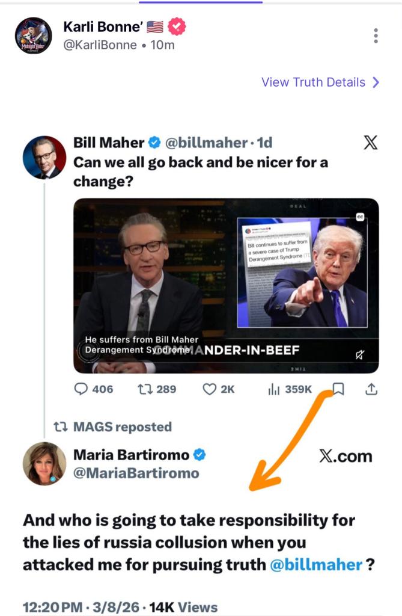402x616 pixels.
Task: Share the post using the upload icon
Action: (371, 389)
